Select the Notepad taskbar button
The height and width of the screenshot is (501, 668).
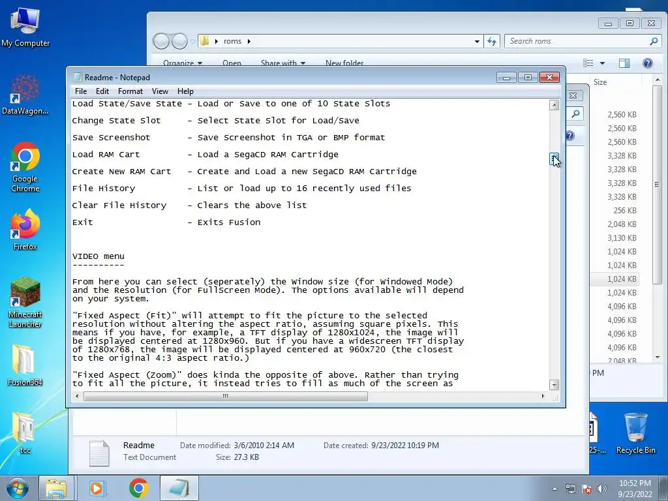pos(179,488)
